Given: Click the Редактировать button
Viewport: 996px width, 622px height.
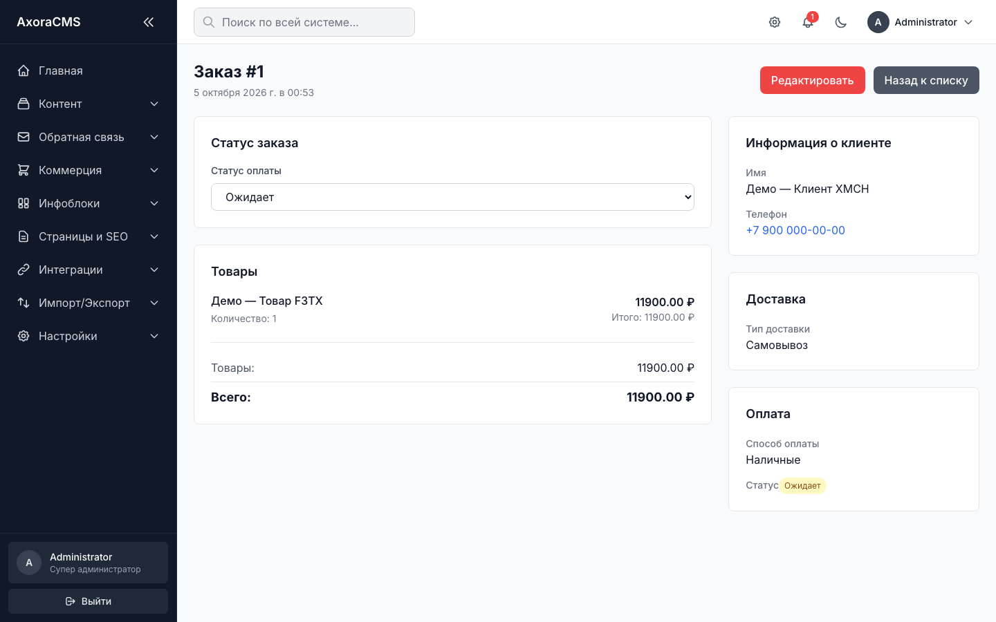Looking at the screenshot, I should [812, 80].
